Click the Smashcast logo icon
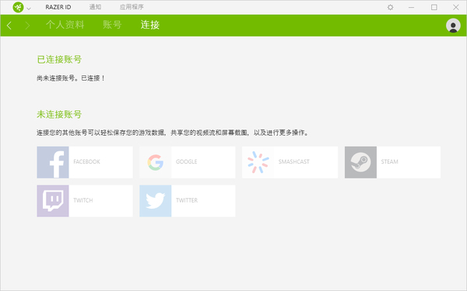The height and width of the screenshot is (291, 467). click(258, 162)
